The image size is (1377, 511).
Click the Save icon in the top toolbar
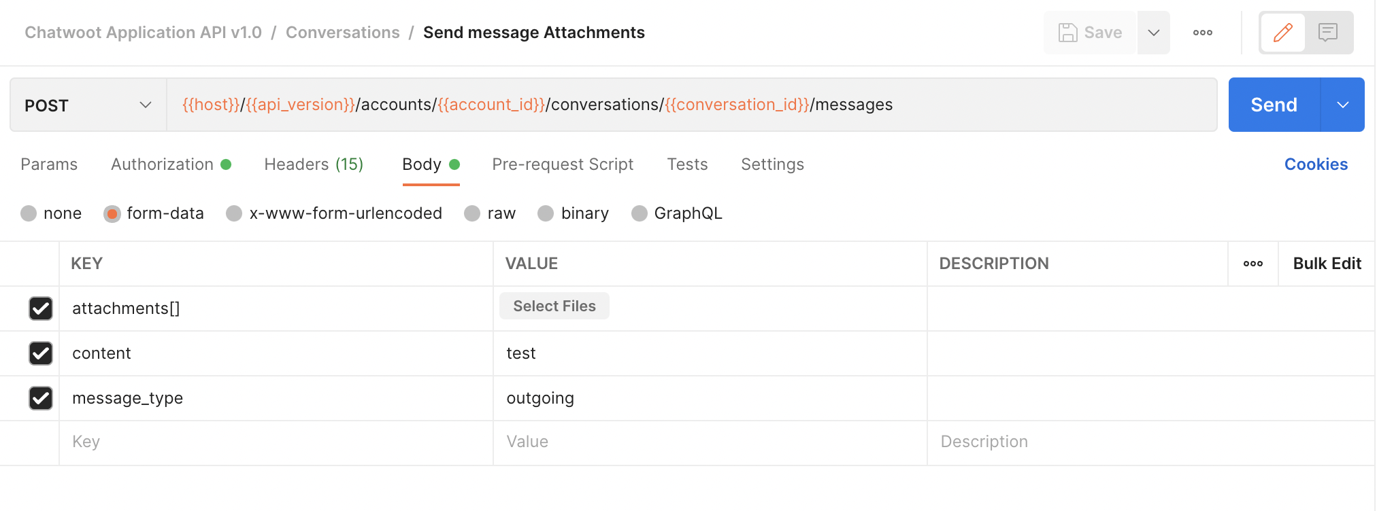[1068, 32]
